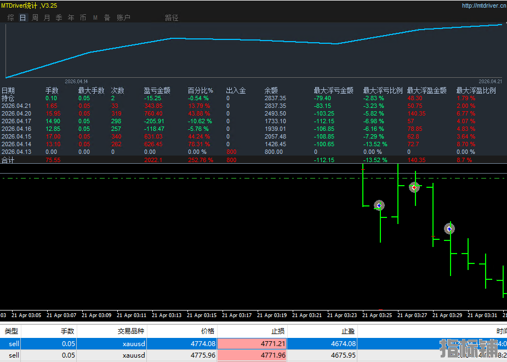Screen dimensions: 507x362
Task: Click the trade marker near 03:25 candle
Action: 379,206
